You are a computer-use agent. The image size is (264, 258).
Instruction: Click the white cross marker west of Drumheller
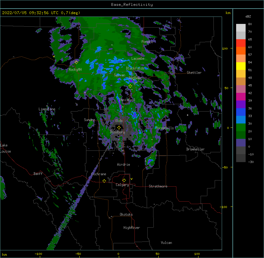[187, 115]
